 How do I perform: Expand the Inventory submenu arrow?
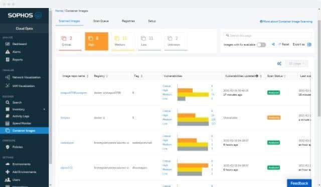(x=44, y=109)
